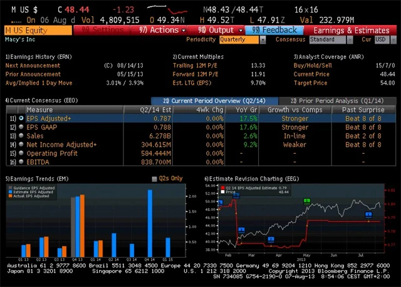
Task: Open Earnings History (ERN) section link
Action: [38, 56]
